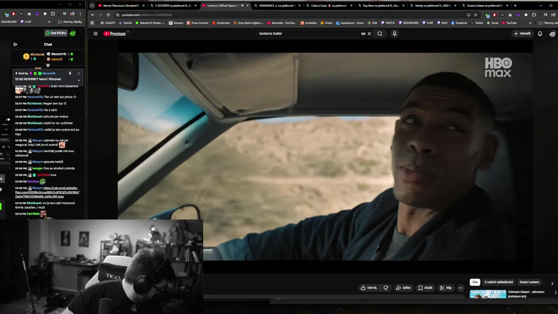Image resolution: width=558 pixels, height=314 pixels.
Task: Open the Tiscali bookmark
Action: 493,23
